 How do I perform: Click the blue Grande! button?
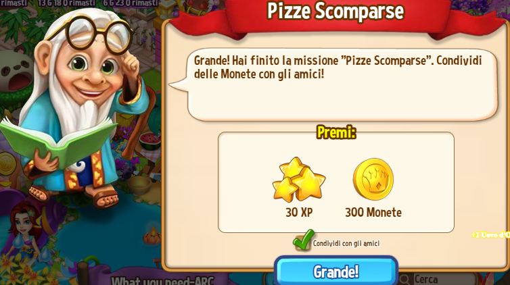pyautogui.click(x=336, y=271)
